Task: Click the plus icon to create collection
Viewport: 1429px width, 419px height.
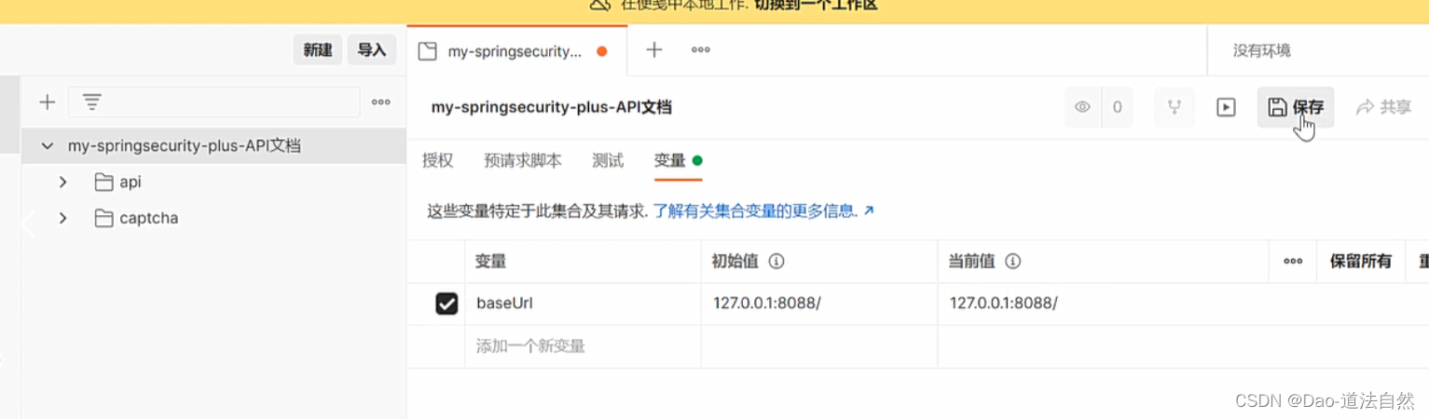Action: 47,102
